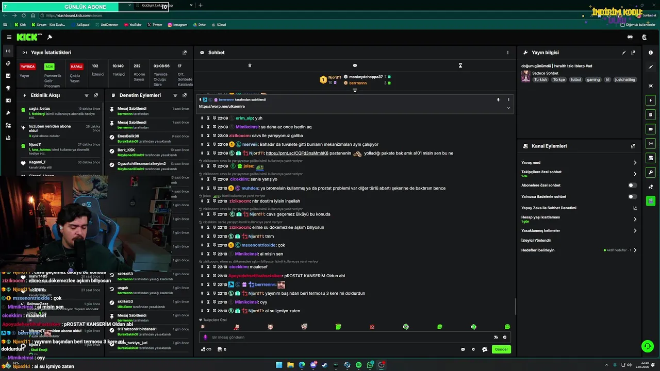
Task: Edit stream info with pencil icon in Yayın bilgisi
Action: tap(624, 53)
